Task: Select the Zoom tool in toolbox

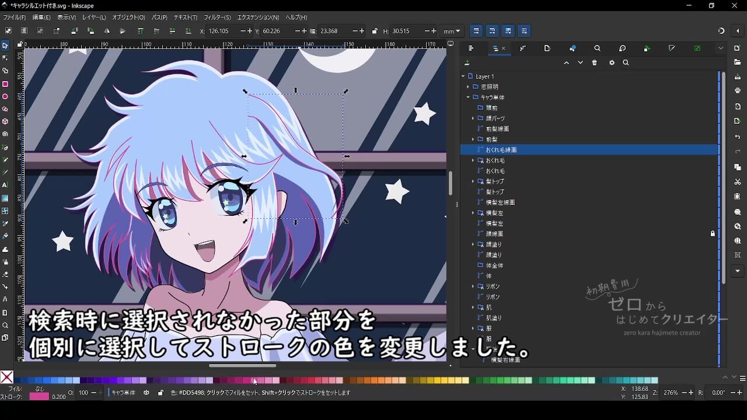Action: click(x=5, y=325)
